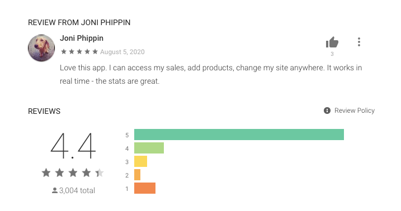401x211 pixels.
Task: Click the five-star rating in Joni's review
Action: point(79,52)
